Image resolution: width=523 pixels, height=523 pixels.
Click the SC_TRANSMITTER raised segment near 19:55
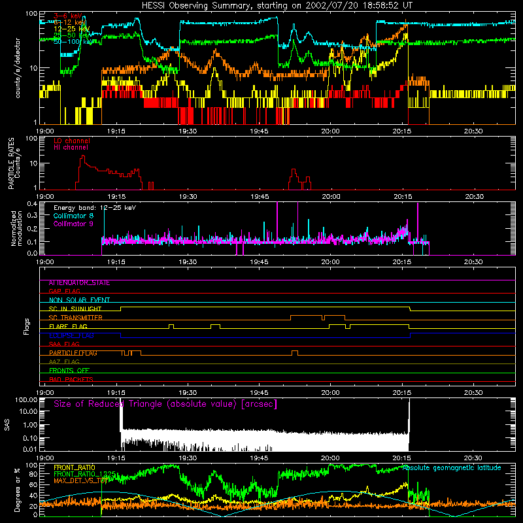307,317
